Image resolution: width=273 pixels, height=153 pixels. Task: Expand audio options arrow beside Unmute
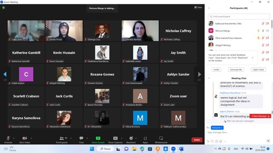(14, 139)
